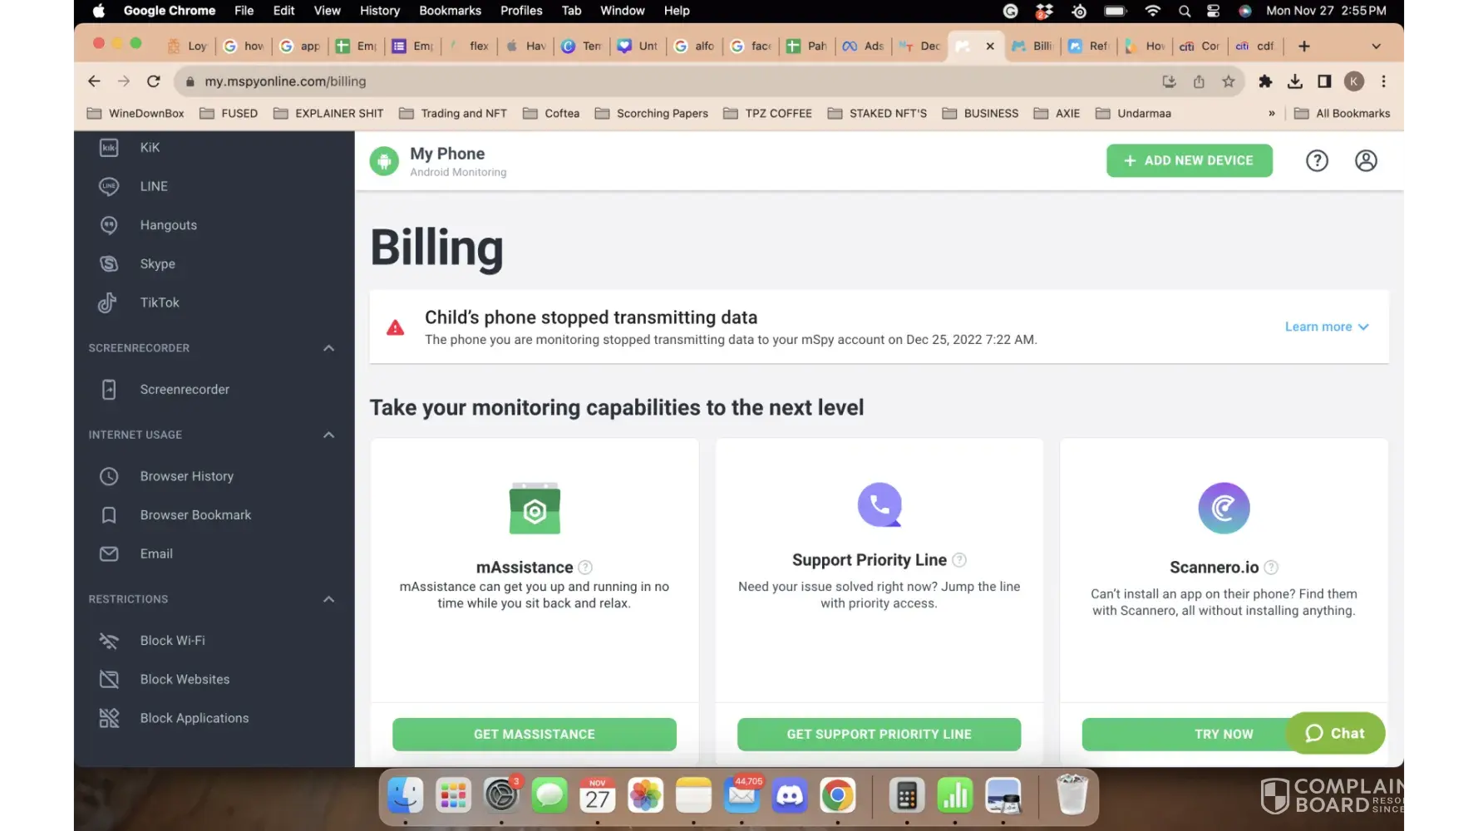Open the Screenrecorder page
This screenshot has width=1478, height=831.
click(185, 389)
